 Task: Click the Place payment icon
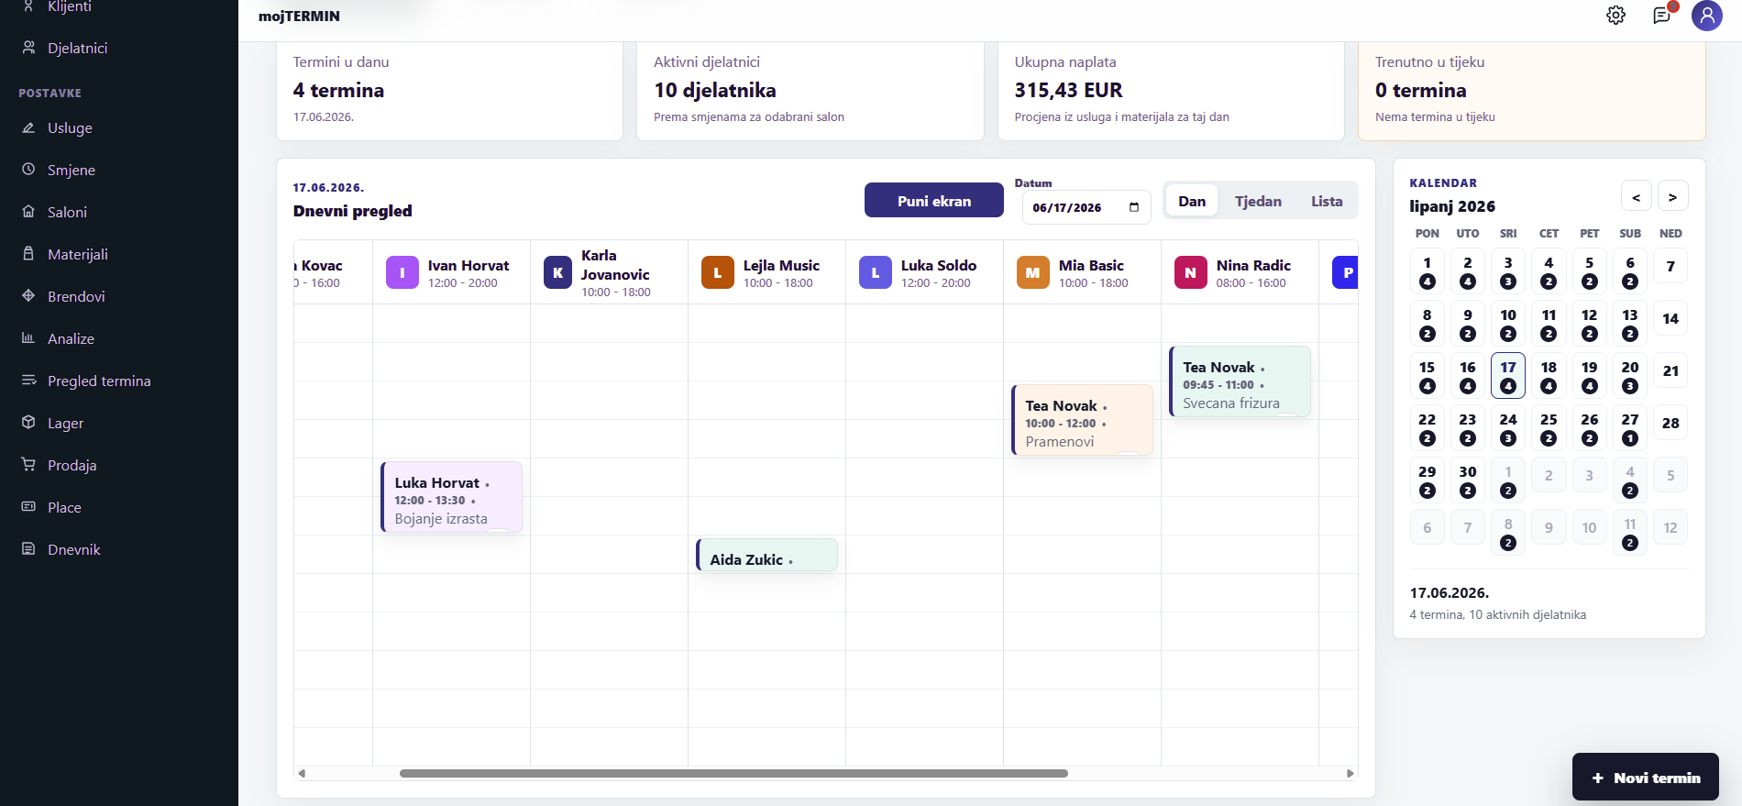(x=28, y=507)
